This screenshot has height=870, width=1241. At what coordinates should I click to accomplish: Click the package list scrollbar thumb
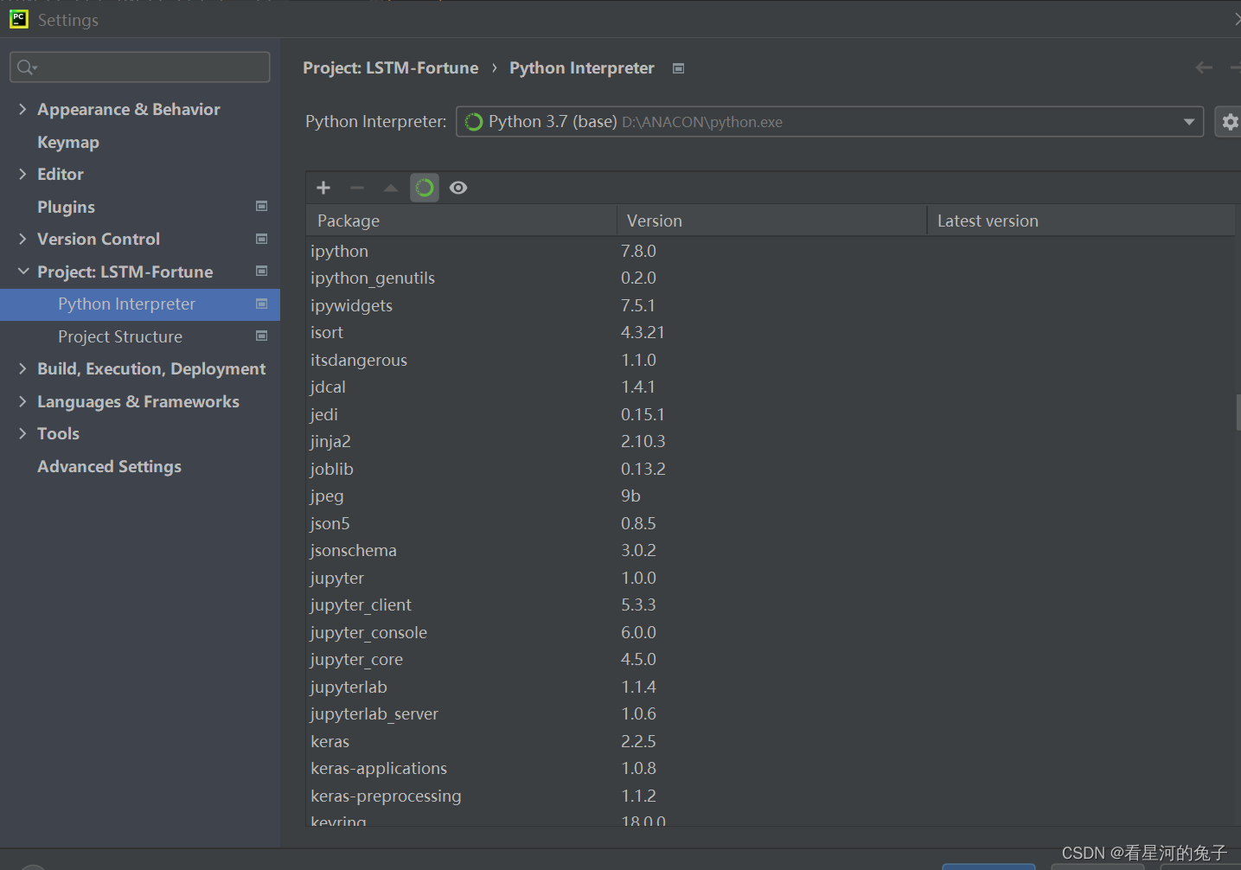(x=1238, y=413)
